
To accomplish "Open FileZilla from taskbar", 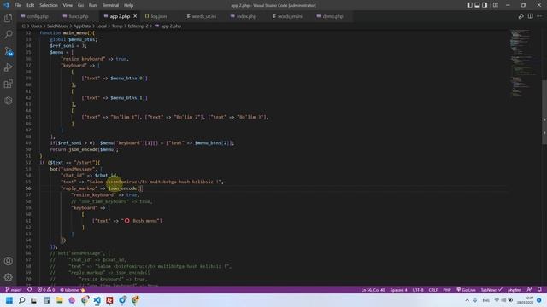I will click(109, 300).
